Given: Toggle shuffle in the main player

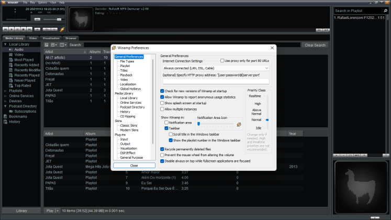Looking at the screenshot, I should click(47, 29).
